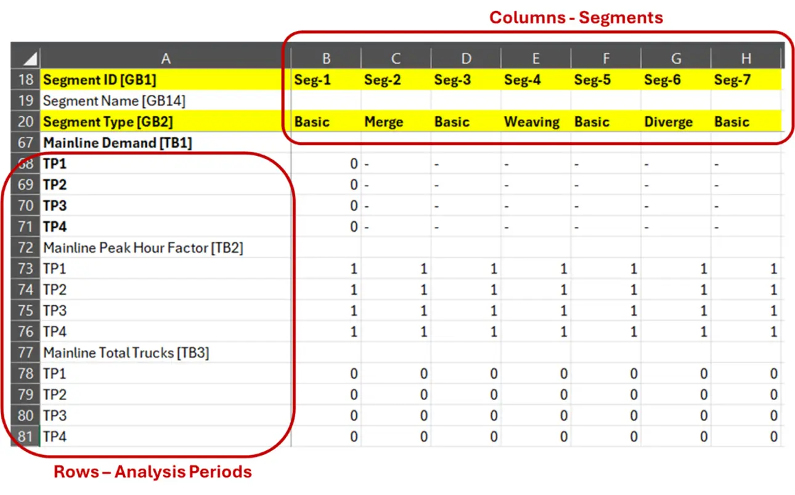The height and width of the screenshot is (495, 795).
Task: Select the Seg-2 cell
Action: 396,80
